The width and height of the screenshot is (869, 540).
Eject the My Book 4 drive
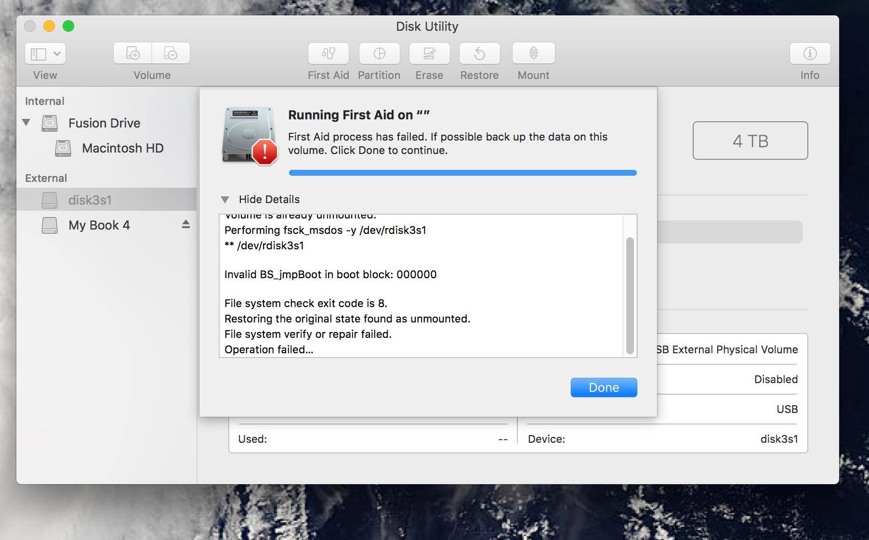click(186, 224)
